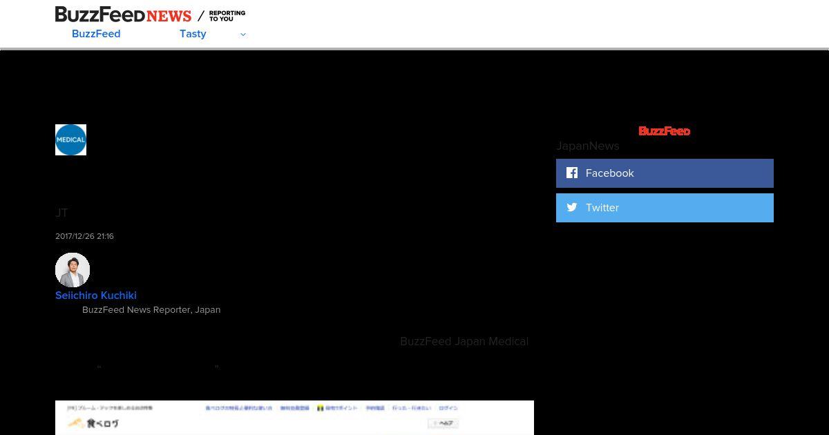Viewport: 829px width, 435px height.
Task: Click the Reporting To You tagline
Action: [x=227, y=16]
